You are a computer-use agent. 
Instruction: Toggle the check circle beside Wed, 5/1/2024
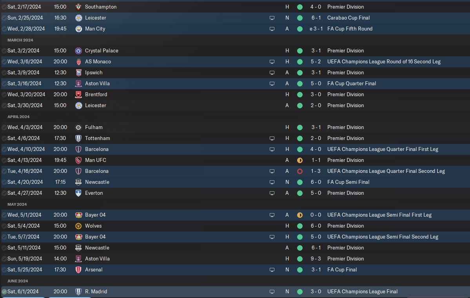[4, 215]
